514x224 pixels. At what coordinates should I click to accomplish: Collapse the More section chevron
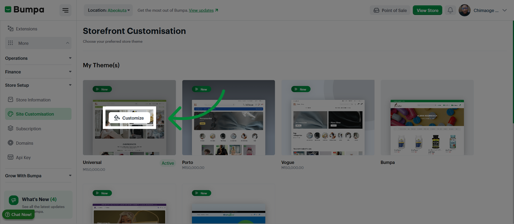click(67, 43)
